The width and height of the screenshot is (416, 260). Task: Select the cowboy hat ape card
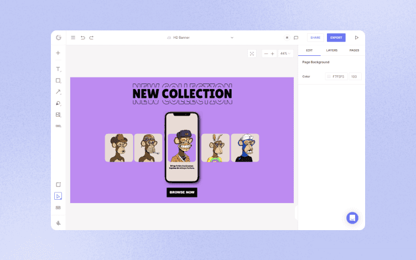[x=119, y=148]
